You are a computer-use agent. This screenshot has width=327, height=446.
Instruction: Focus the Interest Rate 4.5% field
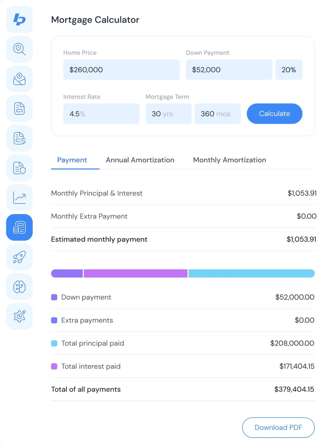point(101,114)
